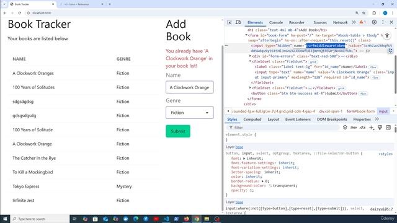The height and width of the screenshot is (223, 397).
Task: Toggle flex badge on name input element
Action: 375,78
